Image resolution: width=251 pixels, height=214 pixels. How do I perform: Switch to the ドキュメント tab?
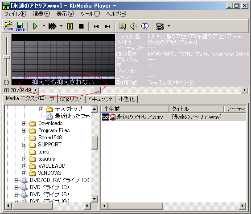[100, 99]
